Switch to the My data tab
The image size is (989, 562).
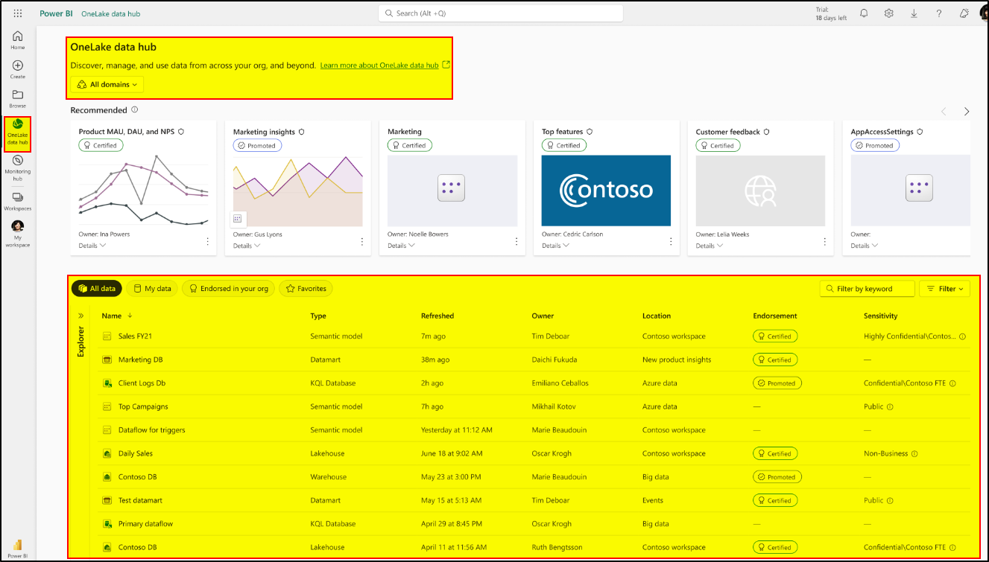152,289
